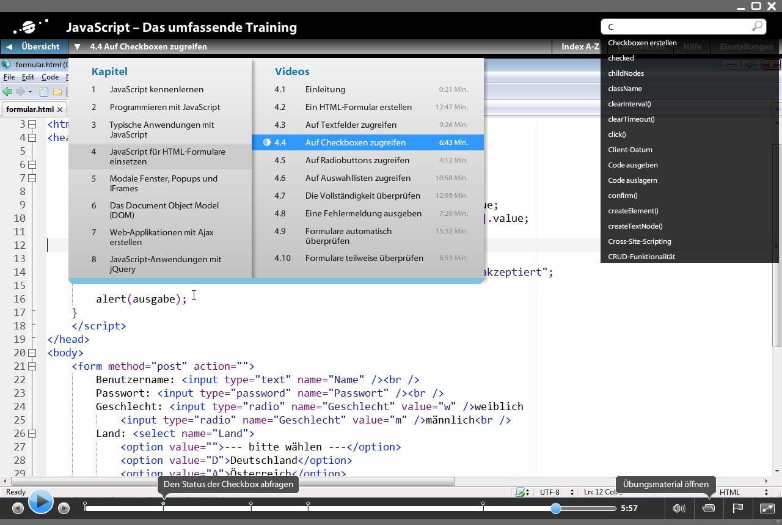Expand the chapter title dropdown arrow
782x525 pixels.
click(x=76, y=46)
